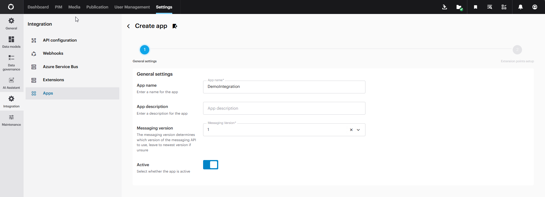545x197 pixels.
Task: Click the App description input field
Action: coord(284,108)
